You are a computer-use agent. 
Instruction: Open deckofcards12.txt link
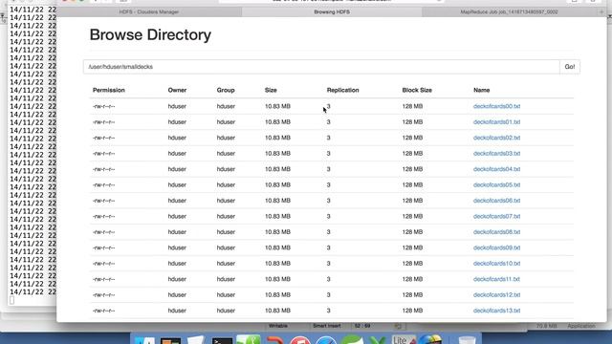click(x=496, y=295)
